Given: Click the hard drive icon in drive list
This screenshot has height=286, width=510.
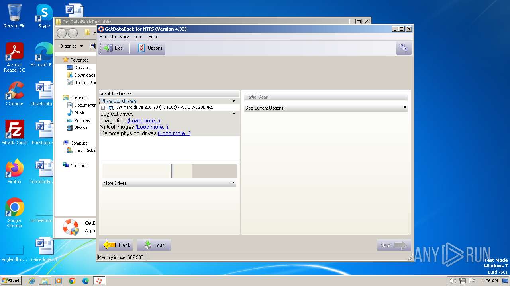Looking at the screenshot, I should [x=111, y=108].
